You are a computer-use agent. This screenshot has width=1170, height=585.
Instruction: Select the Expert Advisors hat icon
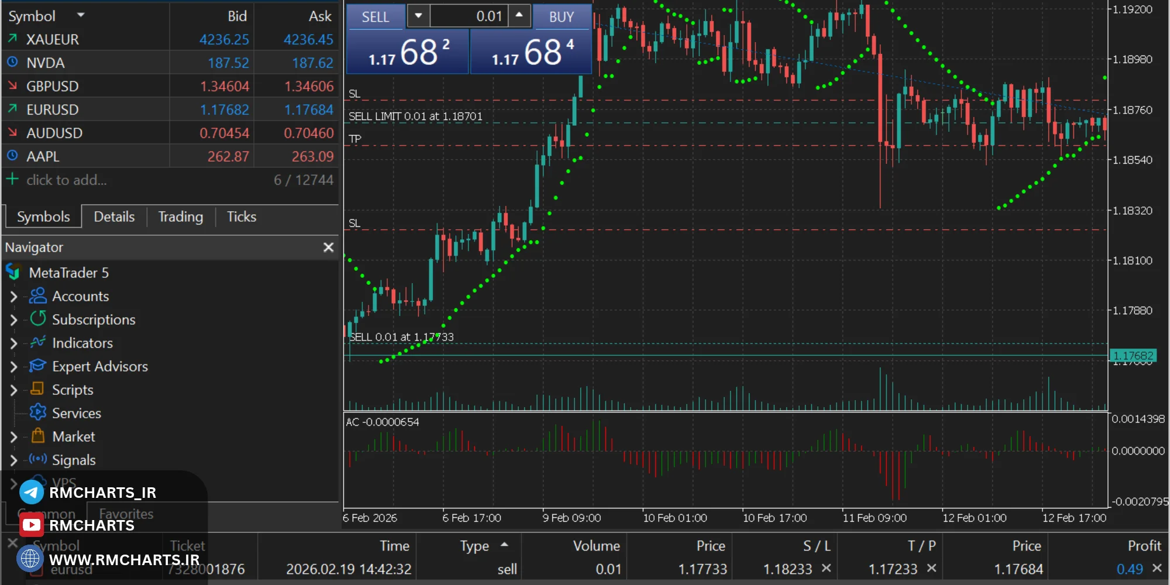pos(38,366)
